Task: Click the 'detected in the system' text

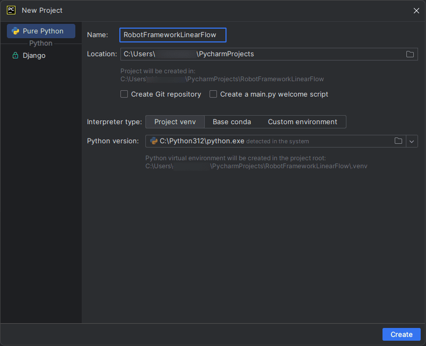Action: click(277, 141)
